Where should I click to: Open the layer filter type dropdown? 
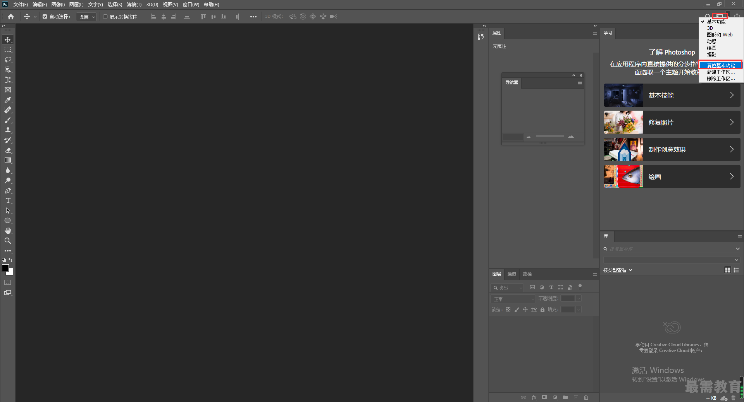coord(507,287)
